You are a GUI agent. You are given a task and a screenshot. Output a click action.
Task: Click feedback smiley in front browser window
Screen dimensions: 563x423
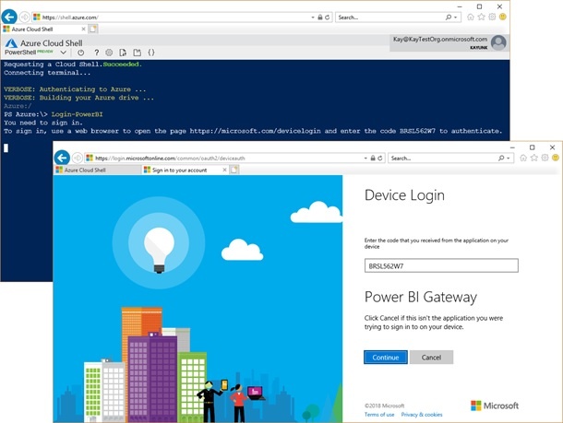[556, 158]
